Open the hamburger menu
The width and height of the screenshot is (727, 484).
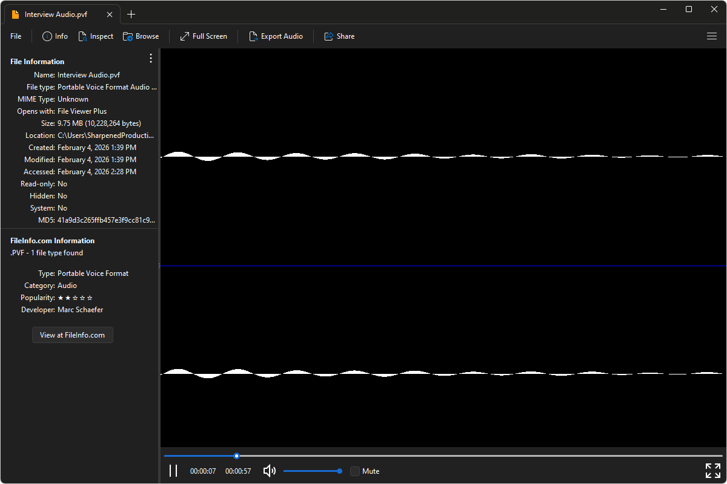click(712, 36)
